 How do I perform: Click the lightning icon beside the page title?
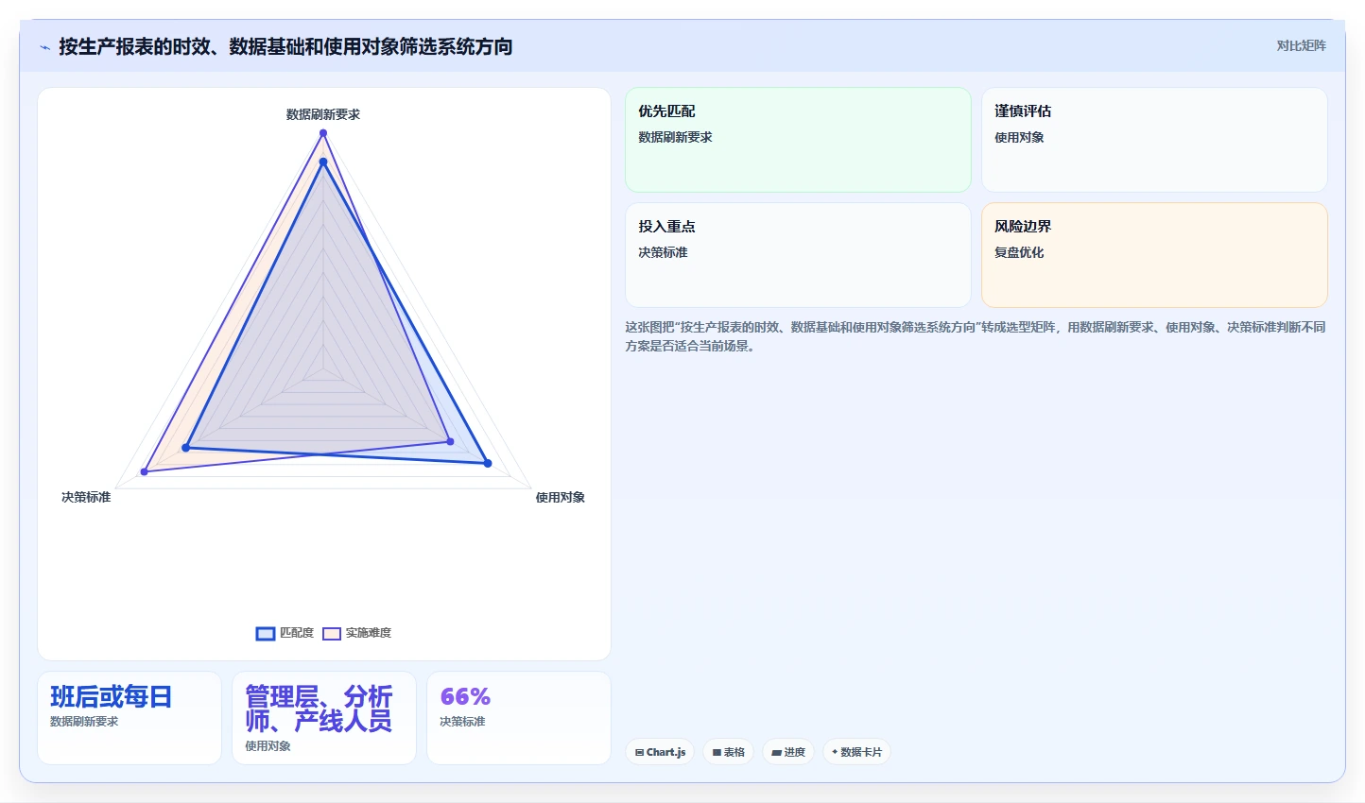click(x=44, y=47)
